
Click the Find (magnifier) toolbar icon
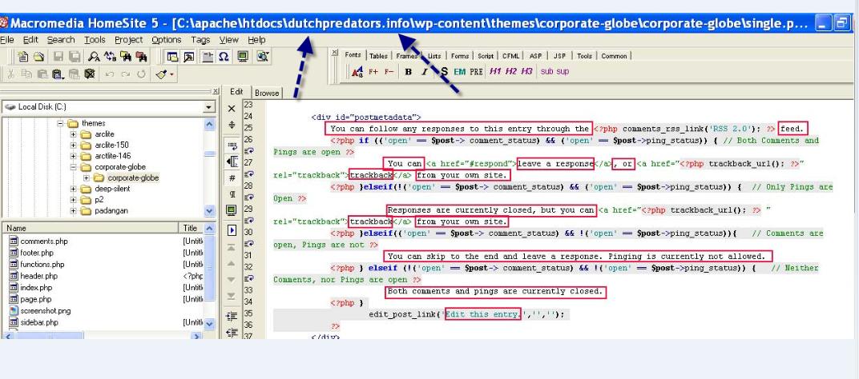click(95, 56)
